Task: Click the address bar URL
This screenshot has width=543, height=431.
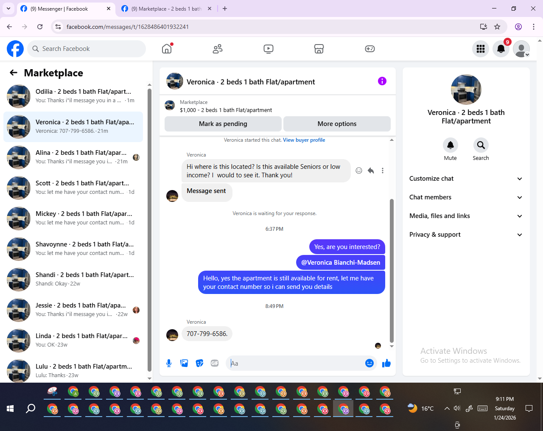Action: pos(128,27)
